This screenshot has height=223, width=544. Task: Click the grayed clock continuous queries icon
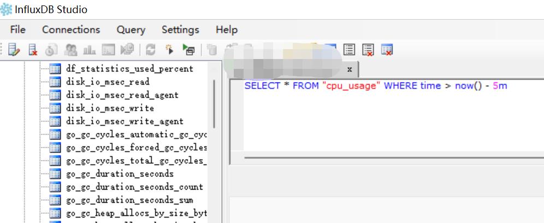[51, 50]
